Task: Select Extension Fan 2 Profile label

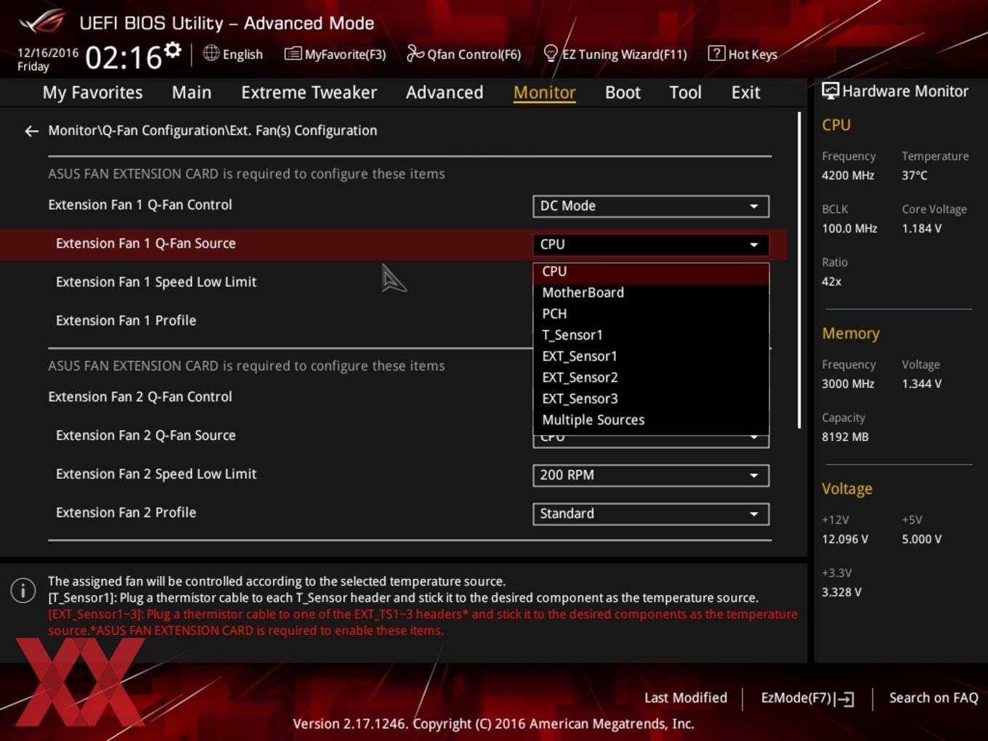Action: 126,512
